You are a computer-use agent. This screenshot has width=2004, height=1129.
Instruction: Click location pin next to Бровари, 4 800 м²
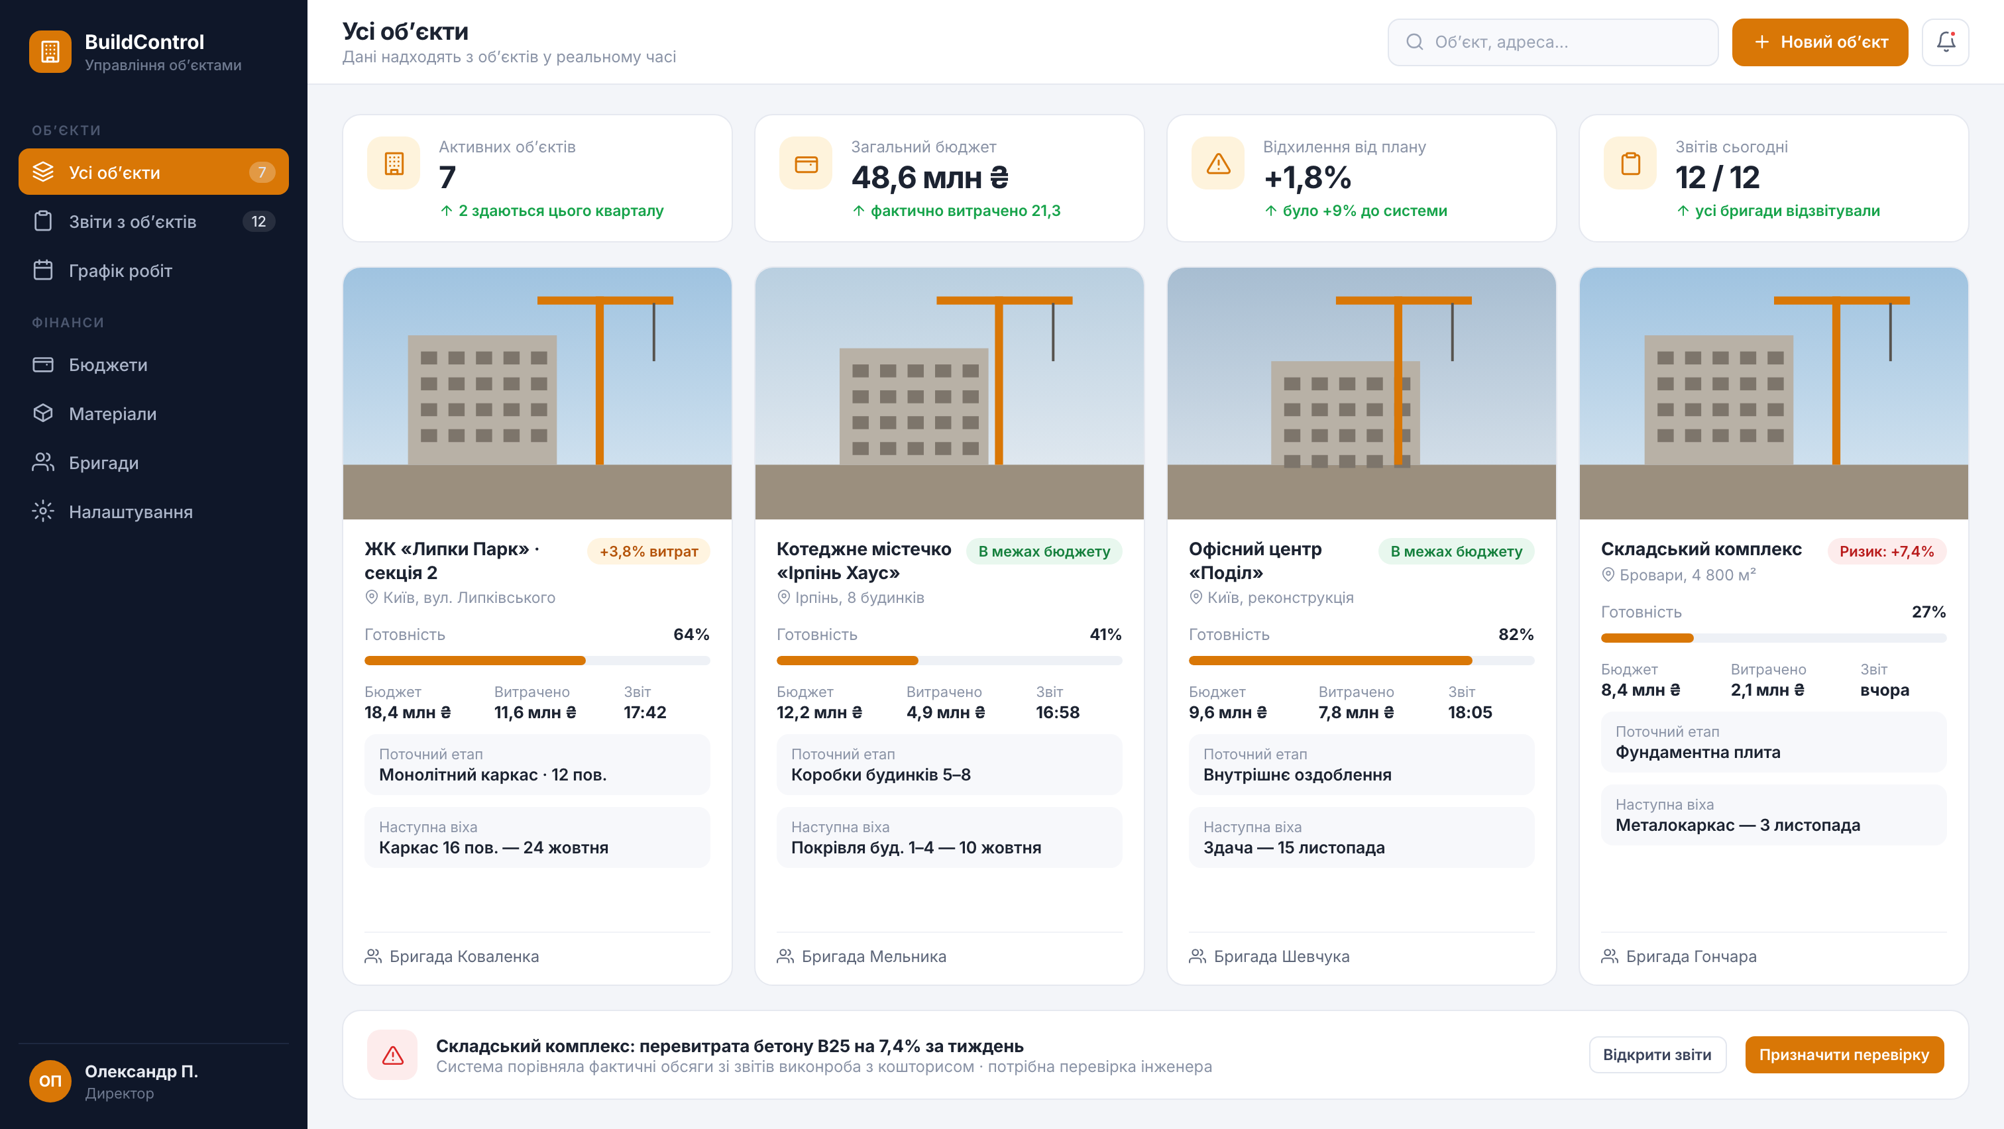point(1608,574)
